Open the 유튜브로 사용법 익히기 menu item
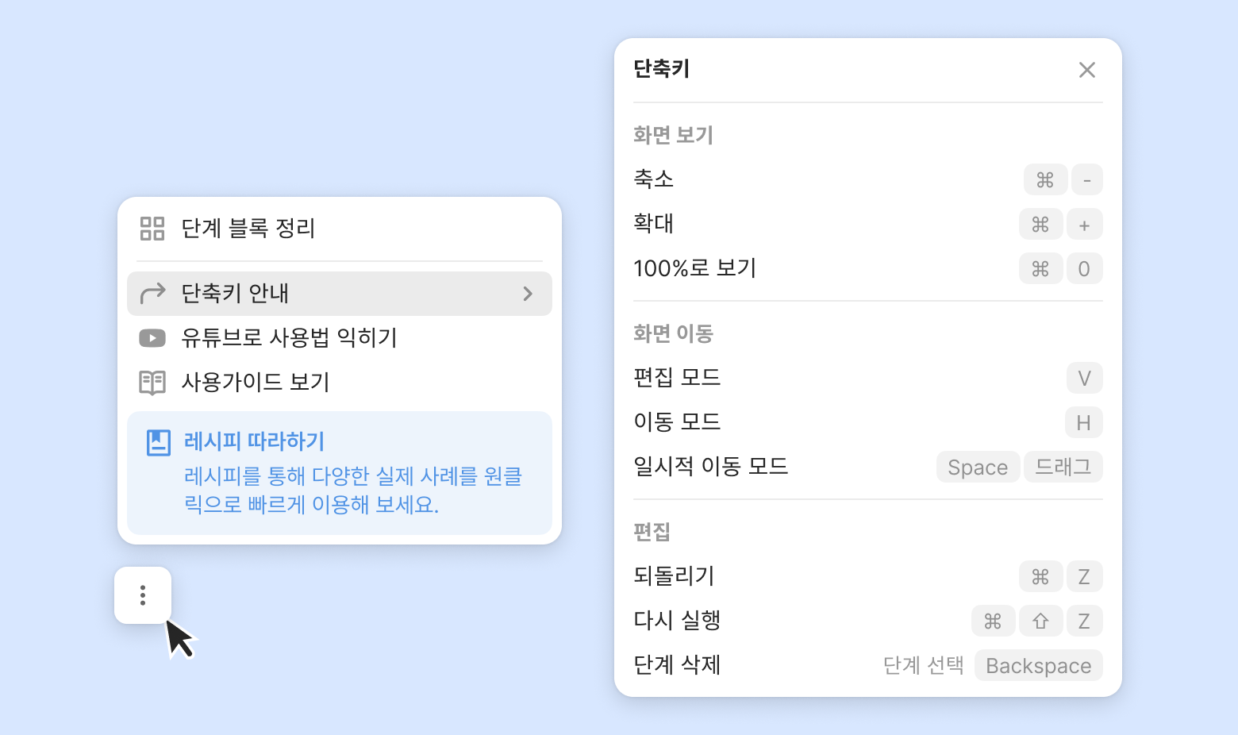Viewport: 1238px width, 735px height. pyautogui.click(x=289, y=338)
